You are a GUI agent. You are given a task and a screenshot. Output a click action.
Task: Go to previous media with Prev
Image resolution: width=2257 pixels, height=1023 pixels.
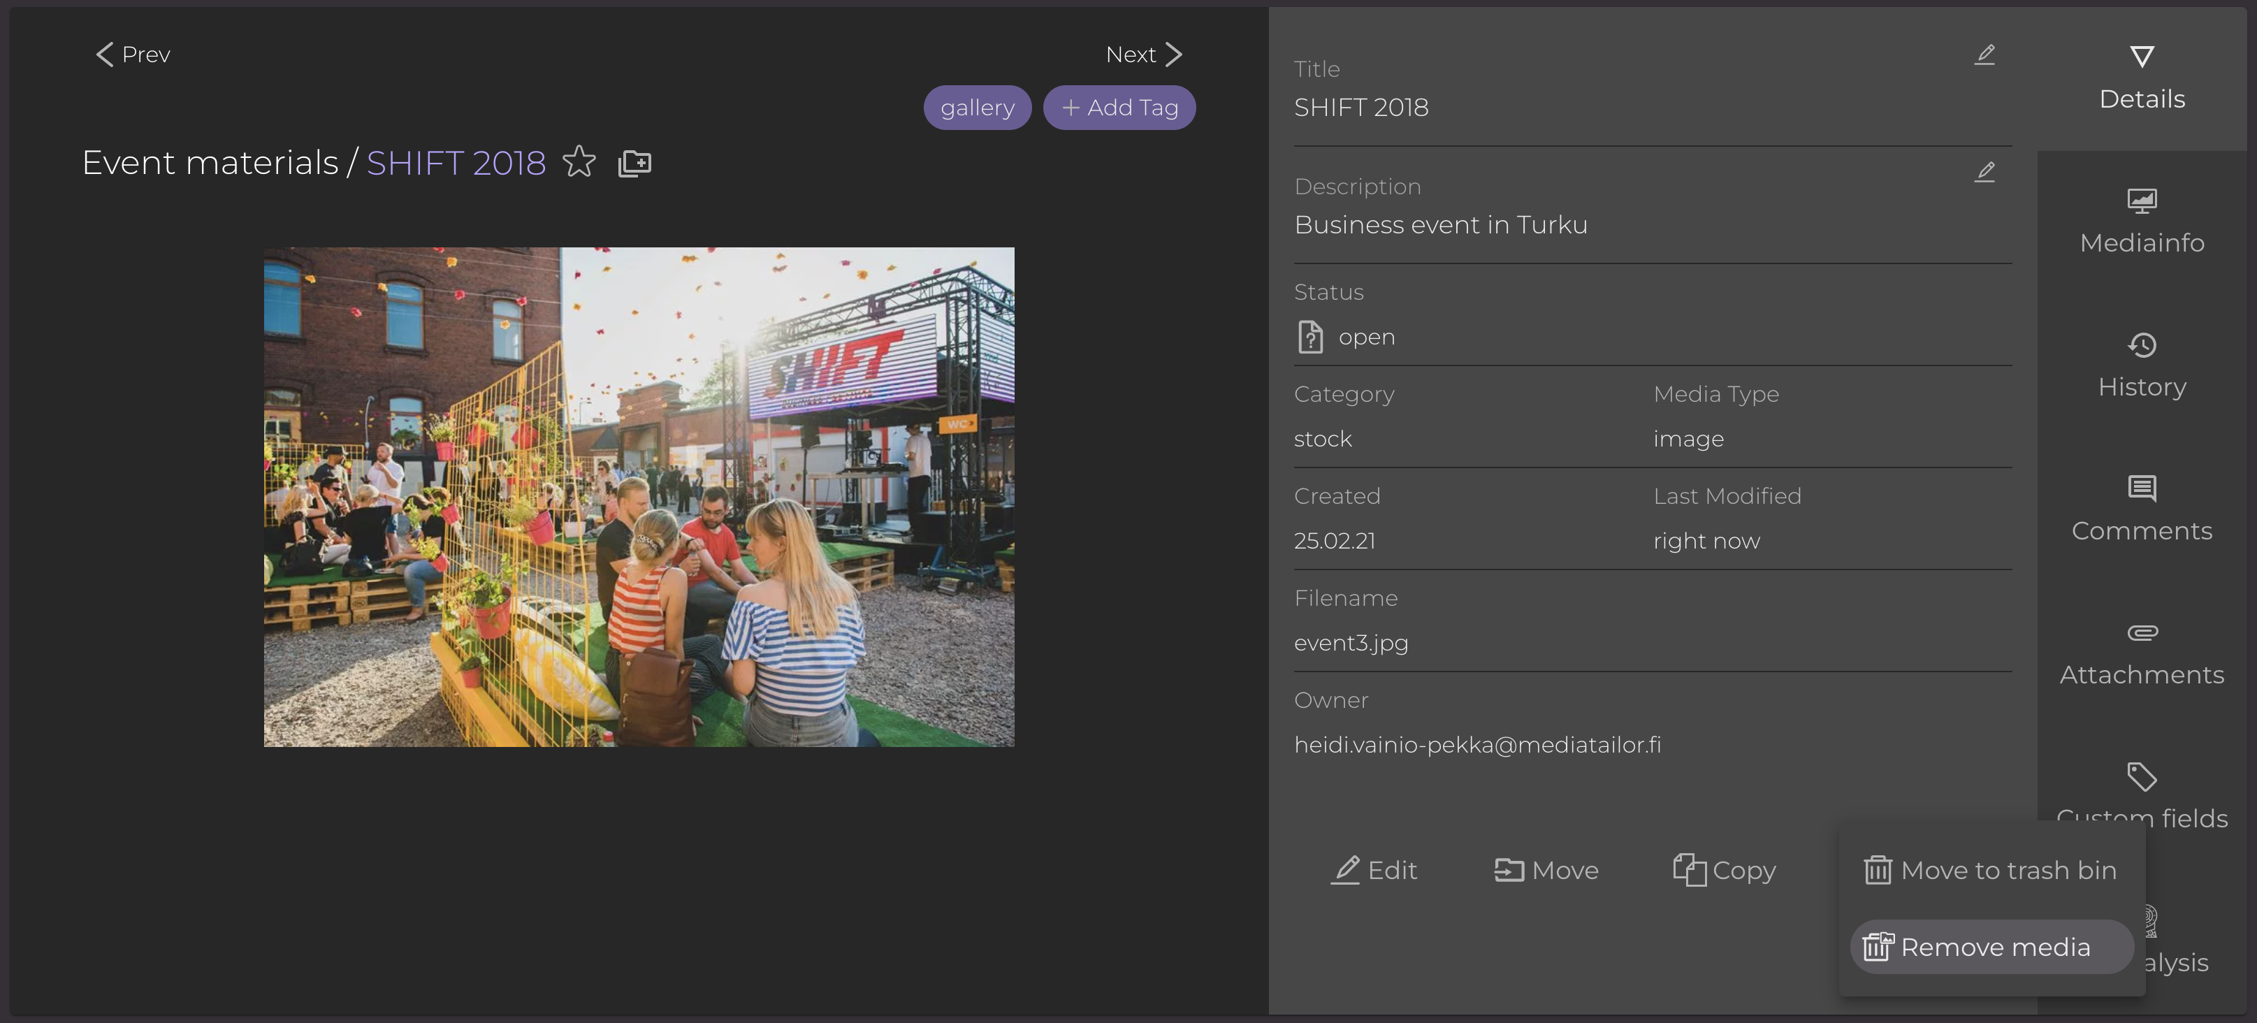[x=133, y=55]
